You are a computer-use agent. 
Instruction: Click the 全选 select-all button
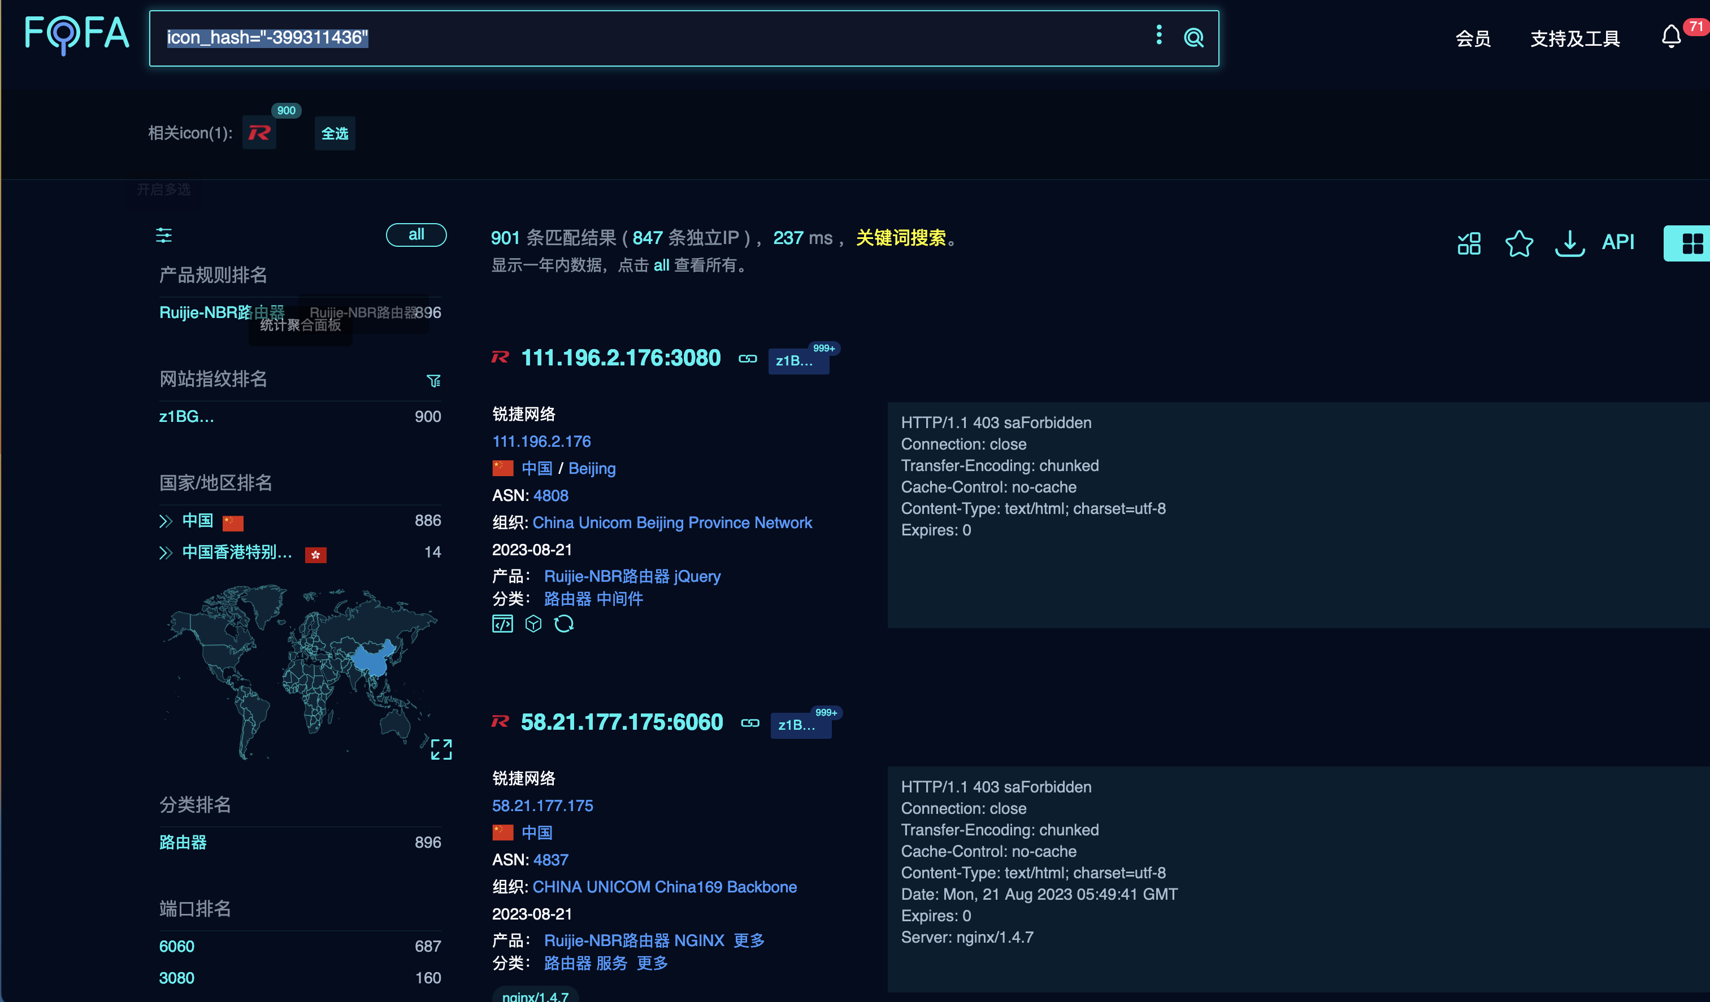pos(335,134)
